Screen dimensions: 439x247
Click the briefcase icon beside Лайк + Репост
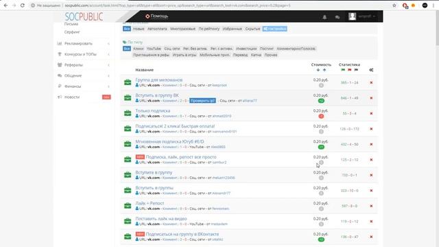tap(128, 206)
